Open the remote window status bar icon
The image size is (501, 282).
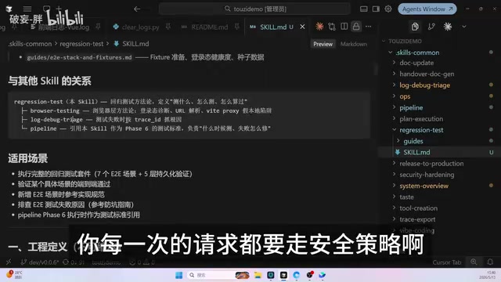point(9,262)
